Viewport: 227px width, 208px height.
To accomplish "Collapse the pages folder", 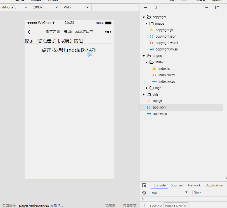I will [144, 56].
